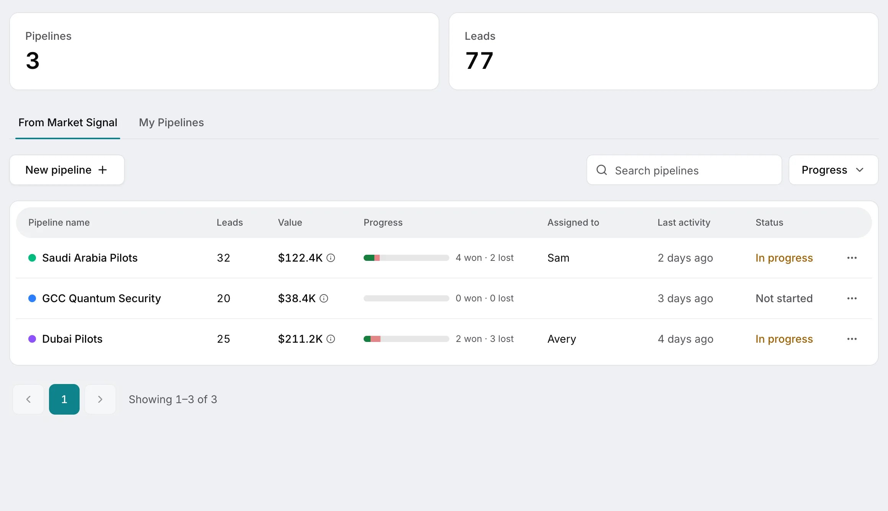This screenshot has width=888, height=511.
Task: Click the '4 days ago' last activity
Action: point(686,339)
